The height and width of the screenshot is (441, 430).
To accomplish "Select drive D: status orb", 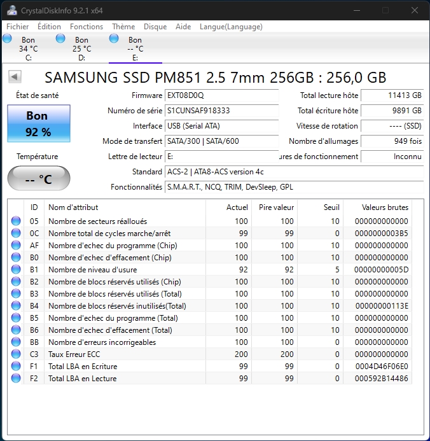I will click(61, 39).
